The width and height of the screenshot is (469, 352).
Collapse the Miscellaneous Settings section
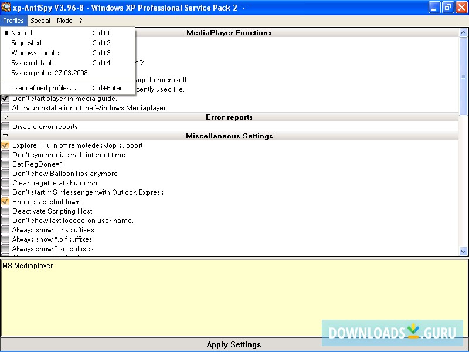5,136
